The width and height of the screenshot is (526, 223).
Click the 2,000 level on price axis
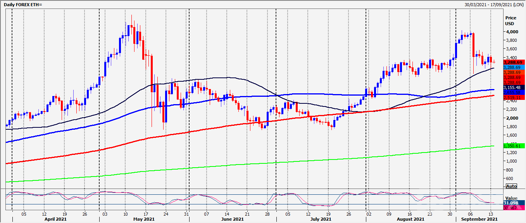click(511, 118)
